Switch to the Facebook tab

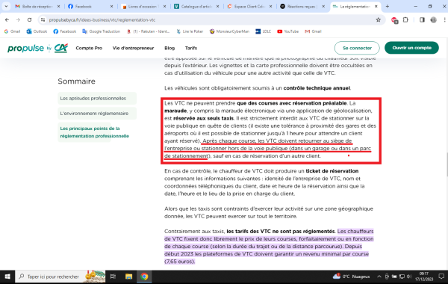click(x=90, y=6)
